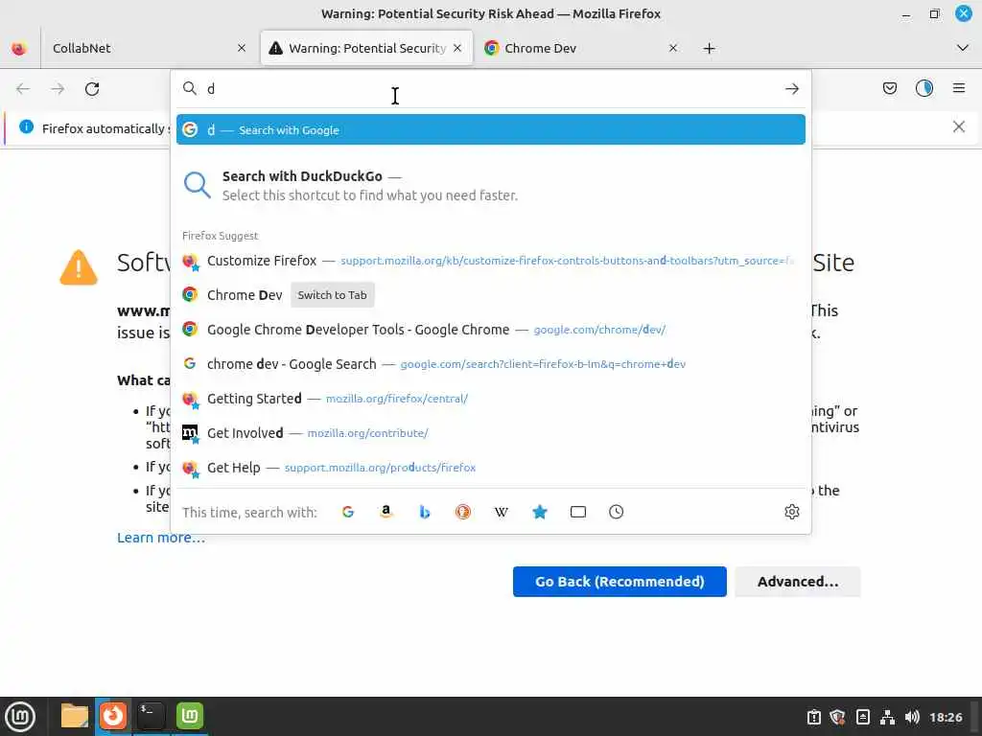Reload the current page
This screenshot has width=982, height=736.
92,89
